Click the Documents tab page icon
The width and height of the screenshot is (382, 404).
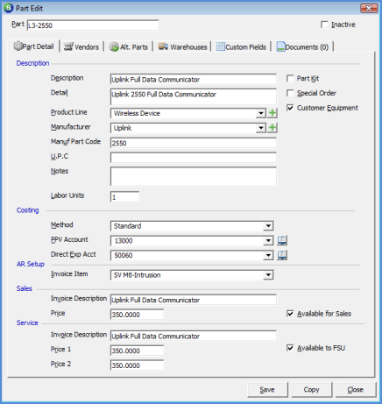(280, 46)
